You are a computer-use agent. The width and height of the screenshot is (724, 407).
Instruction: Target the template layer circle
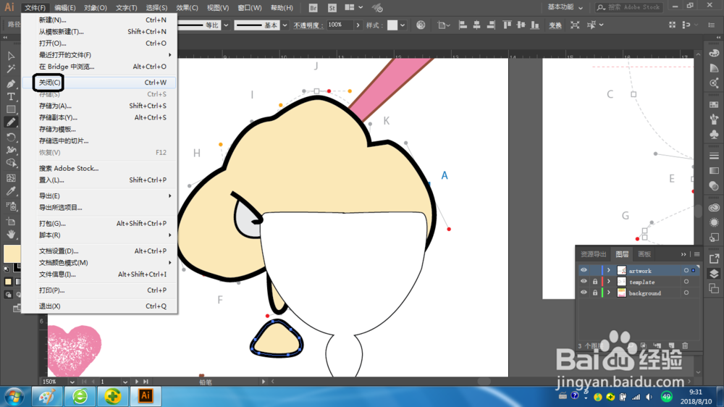(x=686, y=281)
